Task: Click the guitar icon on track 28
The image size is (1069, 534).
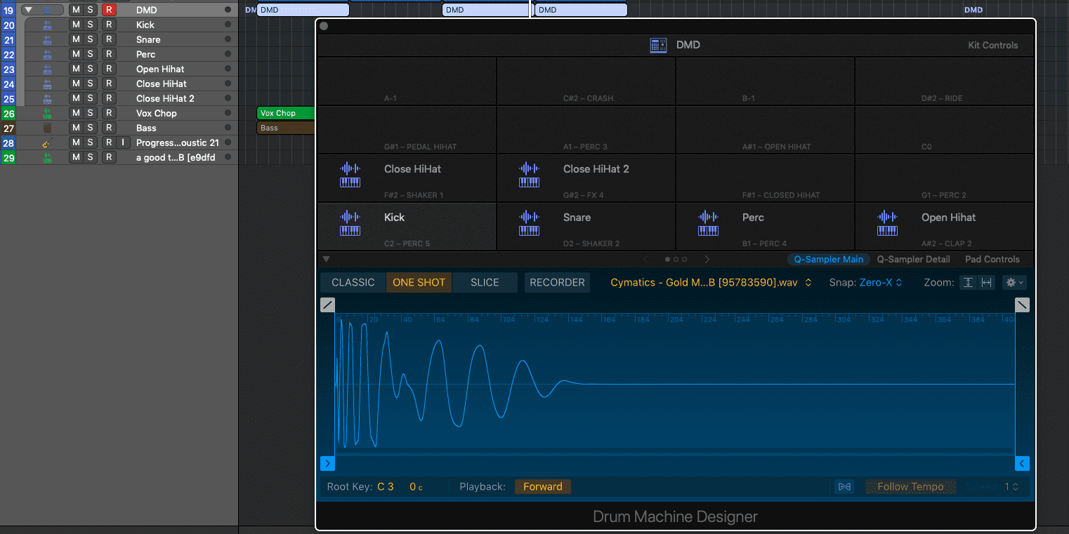Action: pos(47,143)
